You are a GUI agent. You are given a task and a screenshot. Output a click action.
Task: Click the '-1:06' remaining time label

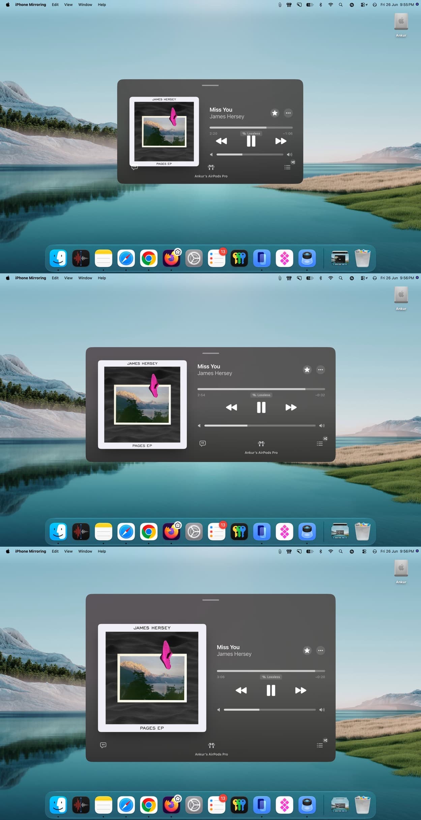[x=288, y=133]
